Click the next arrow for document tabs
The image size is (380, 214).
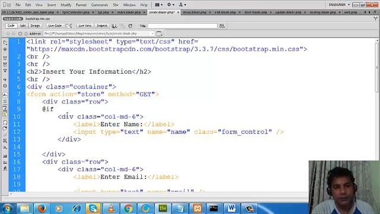(x=369, y=12)
